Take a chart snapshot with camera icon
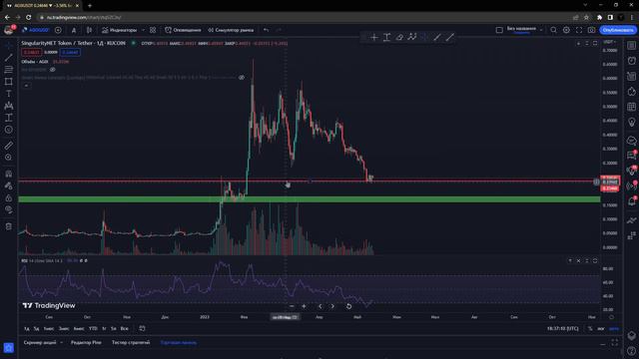The height and width of the screenshot is (359, 639). click(591, 30)
